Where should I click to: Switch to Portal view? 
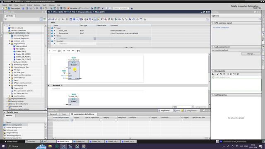coord(11,142)
